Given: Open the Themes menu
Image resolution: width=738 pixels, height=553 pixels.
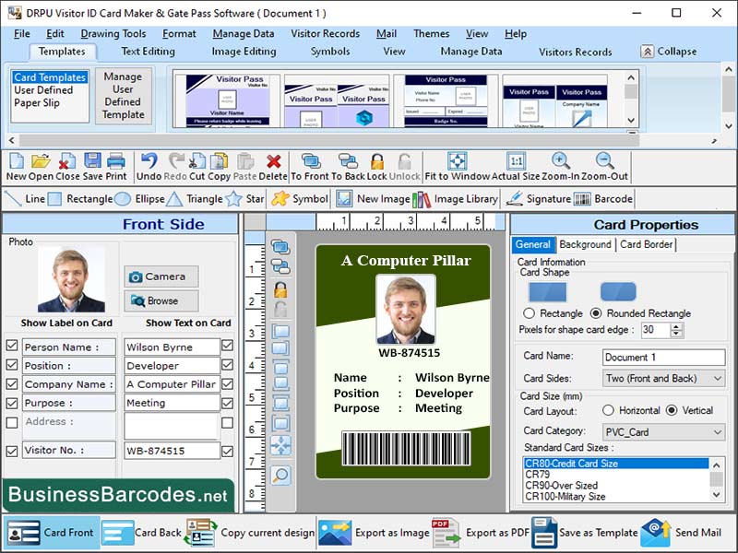Looking at the screenshot, I should 433,33.
